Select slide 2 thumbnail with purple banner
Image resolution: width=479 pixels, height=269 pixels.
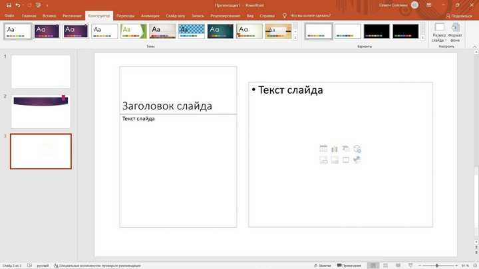pyautogui.click(x=41, y=110)
